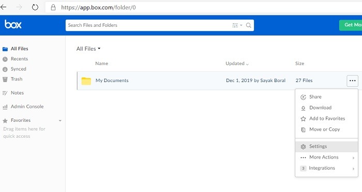The width and height of the screenshot is (362, 192).
Task: Select All Files in the sidebar
Action: (x=20, y=49)
